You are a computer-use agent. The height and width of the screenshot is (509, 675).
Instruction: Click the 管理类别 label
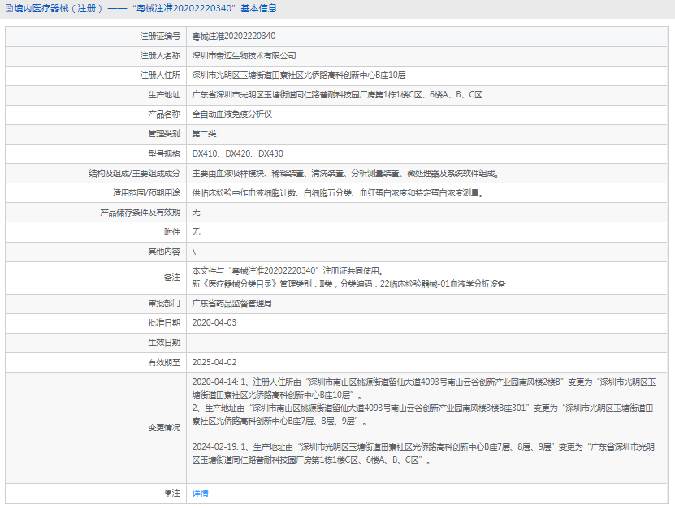[x=164, y=134]
